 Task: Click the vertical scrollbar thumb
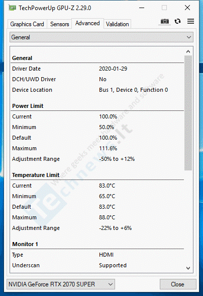[188, 113]
